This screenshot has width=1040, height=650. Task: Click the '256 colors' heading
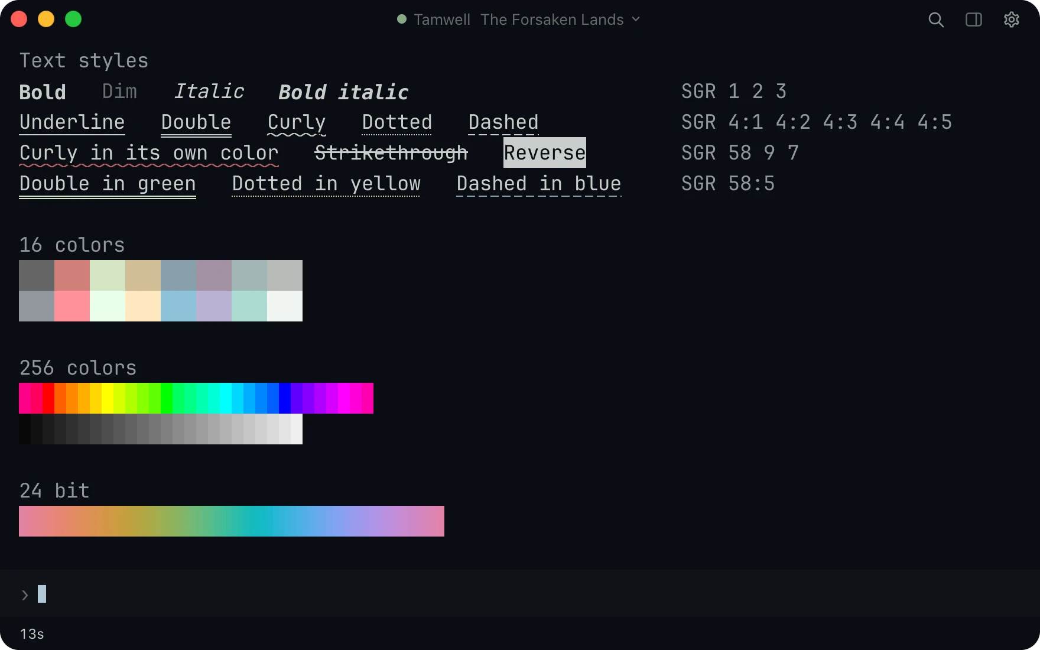click(x=78, y=368)
